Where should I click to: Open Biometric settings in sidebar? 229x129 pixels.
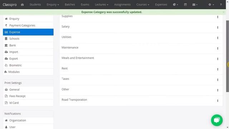[x=28, y=65]
